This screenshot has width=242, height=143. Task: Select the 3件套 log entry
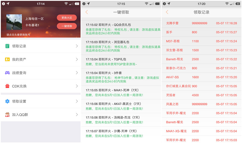pos(121,77)
